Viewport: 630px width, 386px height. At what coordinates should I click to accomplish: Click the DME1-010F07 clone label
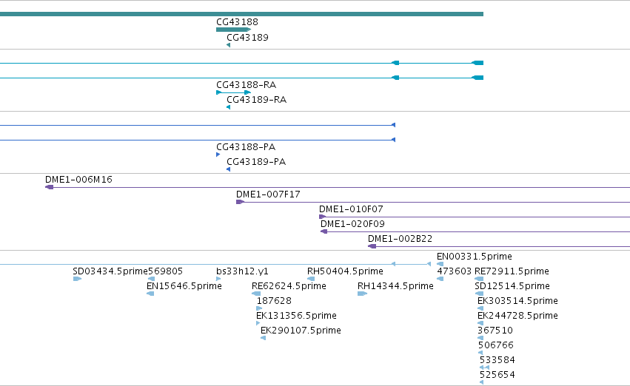[351, 209]
